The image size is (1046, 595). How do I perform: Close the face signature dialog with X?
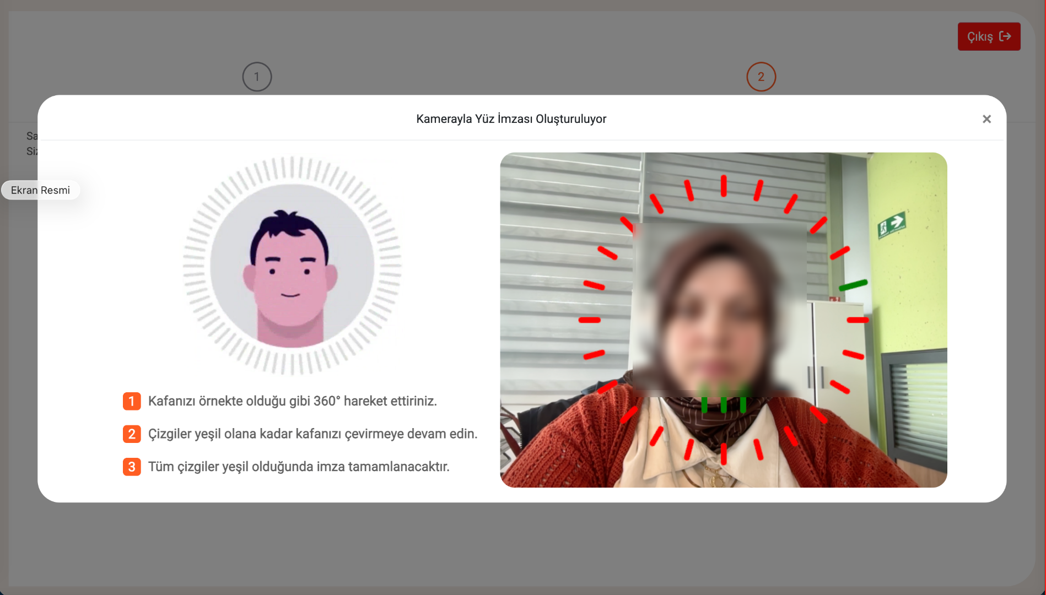point(986,119)
